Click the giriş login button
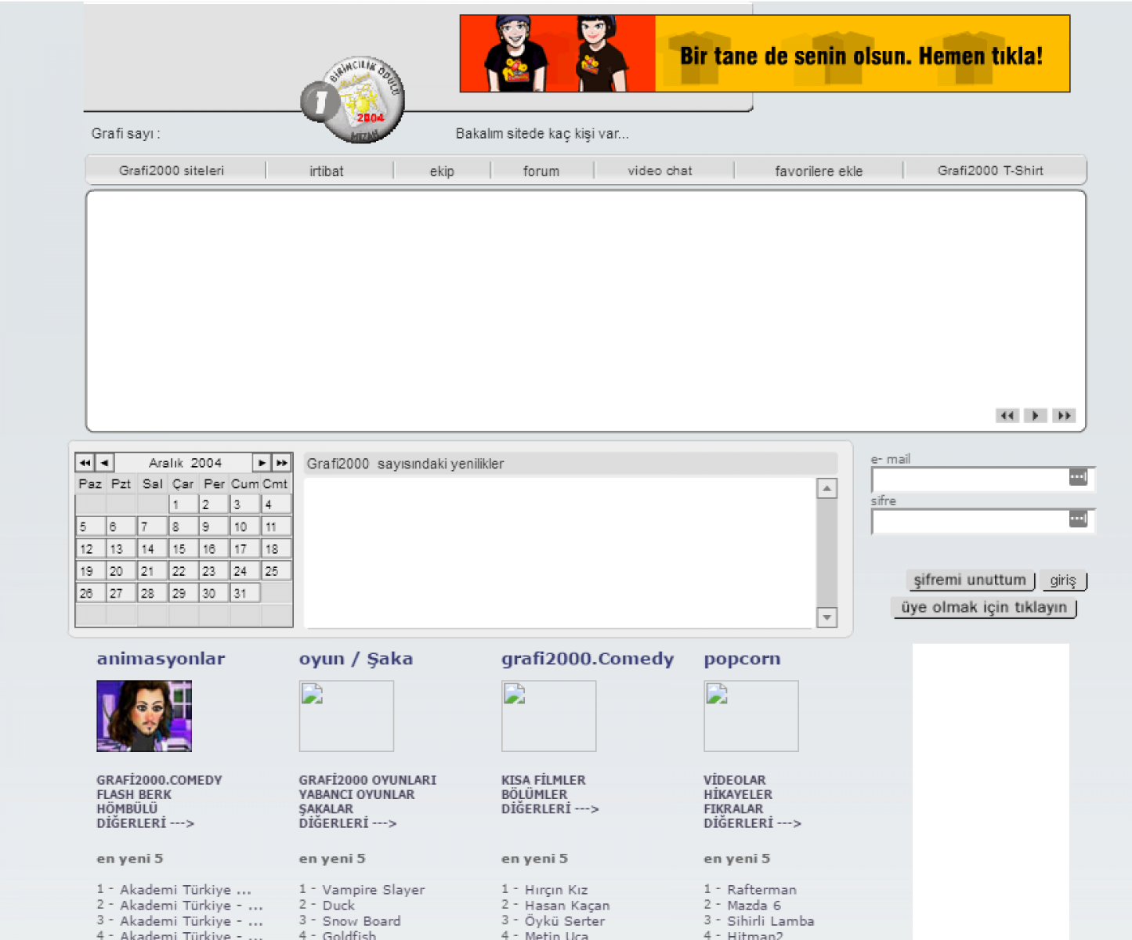 tap(1062, 580)
